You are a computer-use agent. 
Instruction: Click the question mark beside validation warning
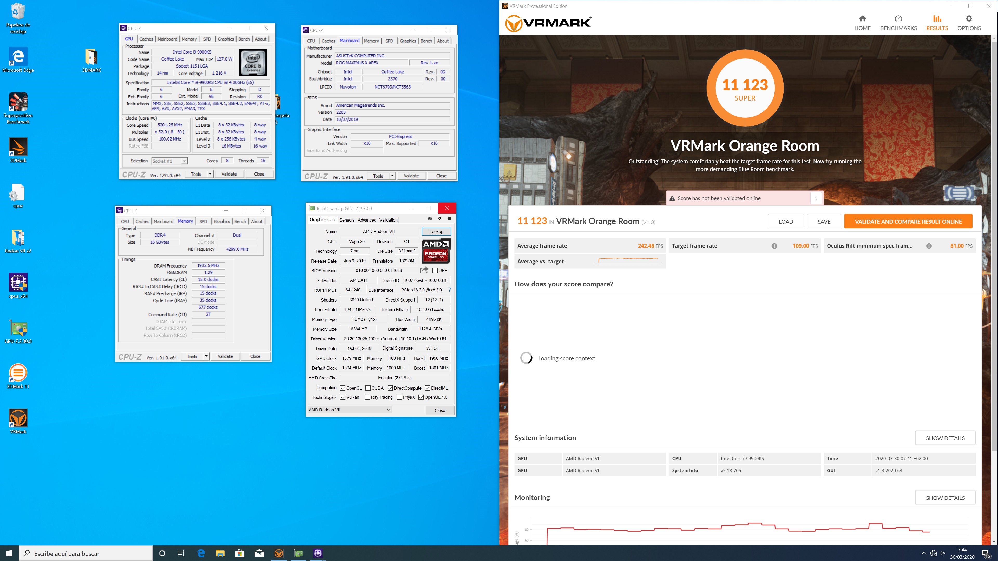pos(816,198)
